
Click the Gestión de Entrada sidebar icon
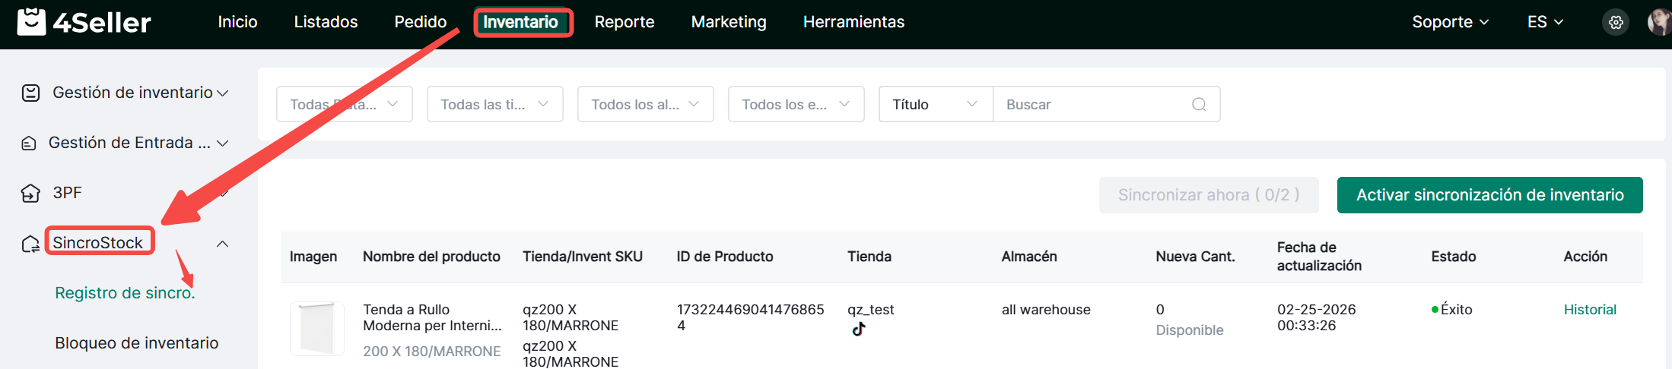pos(29,143)
